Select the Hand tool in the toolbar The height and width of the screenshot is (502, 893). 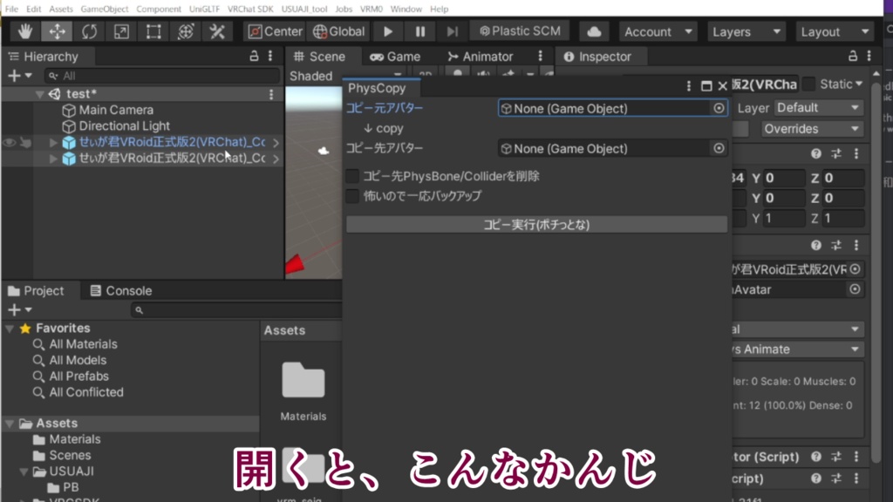click(24, 31)
